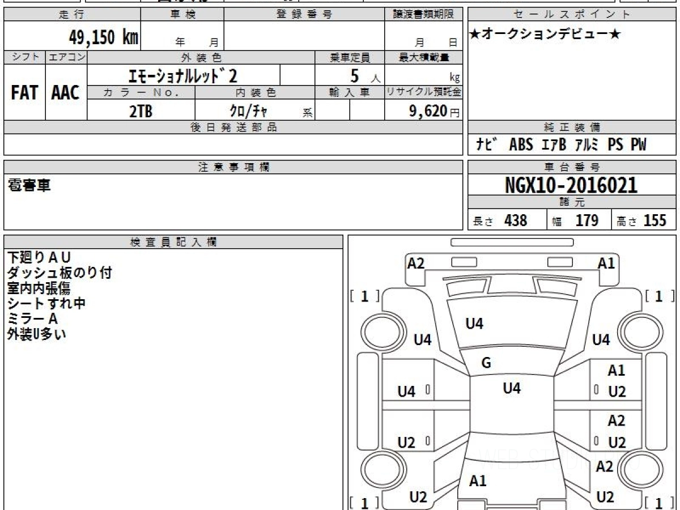Click the seating capacity 5 人
This screenshot has width=680, height=510.
(365, 76)
